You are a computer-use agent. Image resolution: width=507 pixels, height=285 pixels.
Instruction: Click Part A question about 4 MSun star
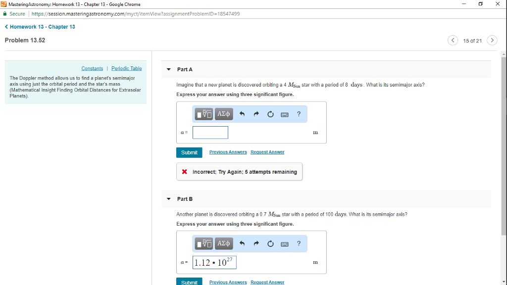click(x=301, y=85)
